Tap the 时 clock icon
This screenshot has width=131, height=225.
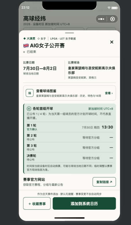29,109
